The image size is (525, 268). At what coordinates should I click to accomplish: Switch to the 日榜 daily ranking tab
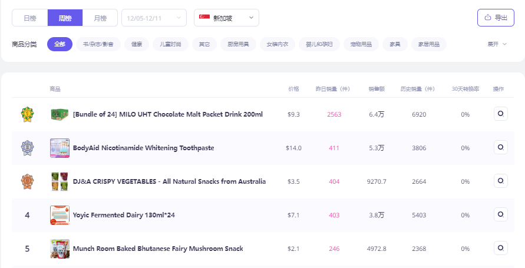pyautogui.click(x=30, y=18)
